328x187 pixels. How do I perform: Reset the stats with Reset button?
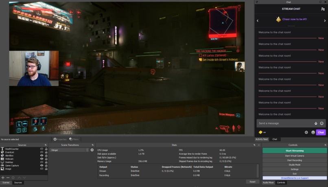(252, 182)
